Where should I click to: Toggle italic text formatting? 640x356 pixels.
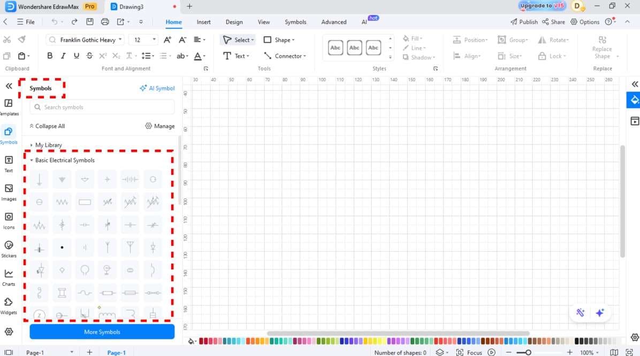click(x=63, y=55)
